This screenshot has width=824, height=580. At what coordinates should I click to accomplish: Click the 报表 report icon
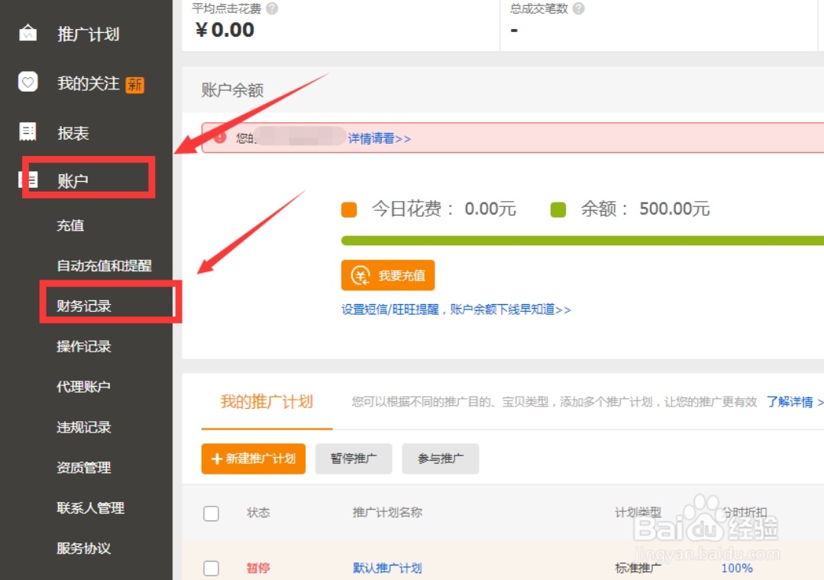(x=27, y=132)
